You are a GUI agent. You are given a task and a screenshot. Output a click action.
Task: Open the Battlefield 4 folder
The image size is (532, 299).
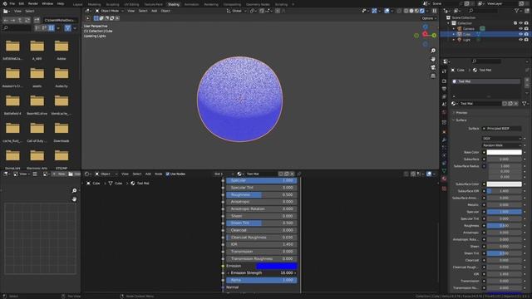pos(12,104)
